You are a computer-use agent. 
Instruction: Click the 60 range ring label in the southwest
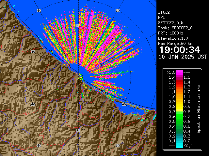(39, 145)
